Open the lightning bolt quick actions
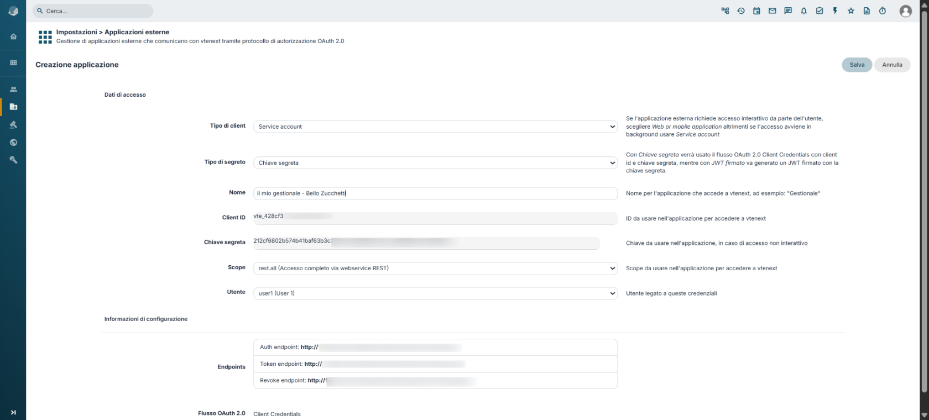 [x=835, y=11]
